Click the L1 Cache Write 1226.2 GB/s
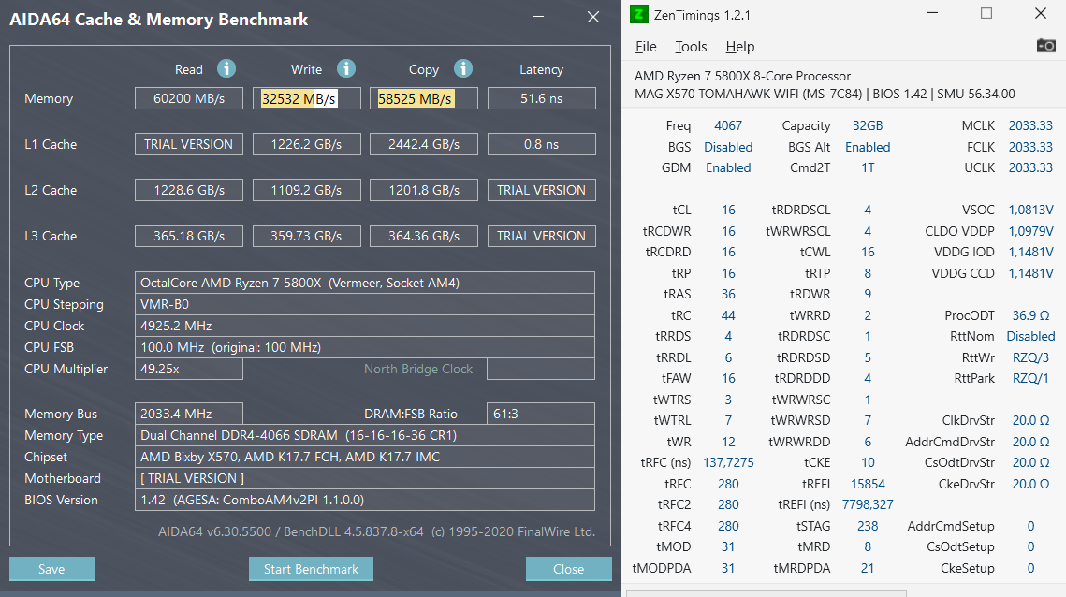The image size is (1066, 597). [x=307, y=144]
